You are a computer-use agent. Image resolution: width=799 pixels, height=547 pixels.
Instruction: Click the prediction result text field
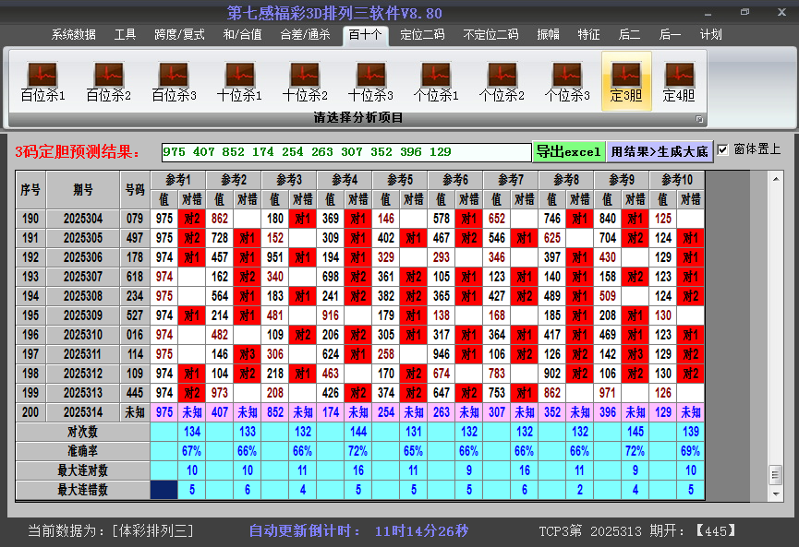(345, 151)
